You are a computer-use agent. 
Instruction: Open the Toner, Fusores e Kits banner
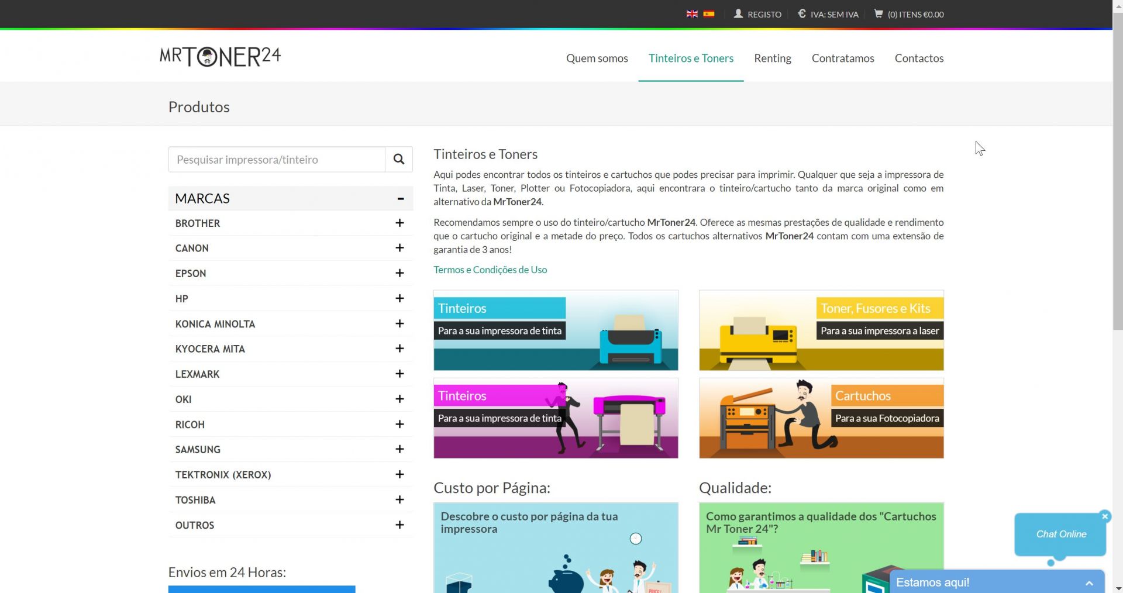[821, 330]
